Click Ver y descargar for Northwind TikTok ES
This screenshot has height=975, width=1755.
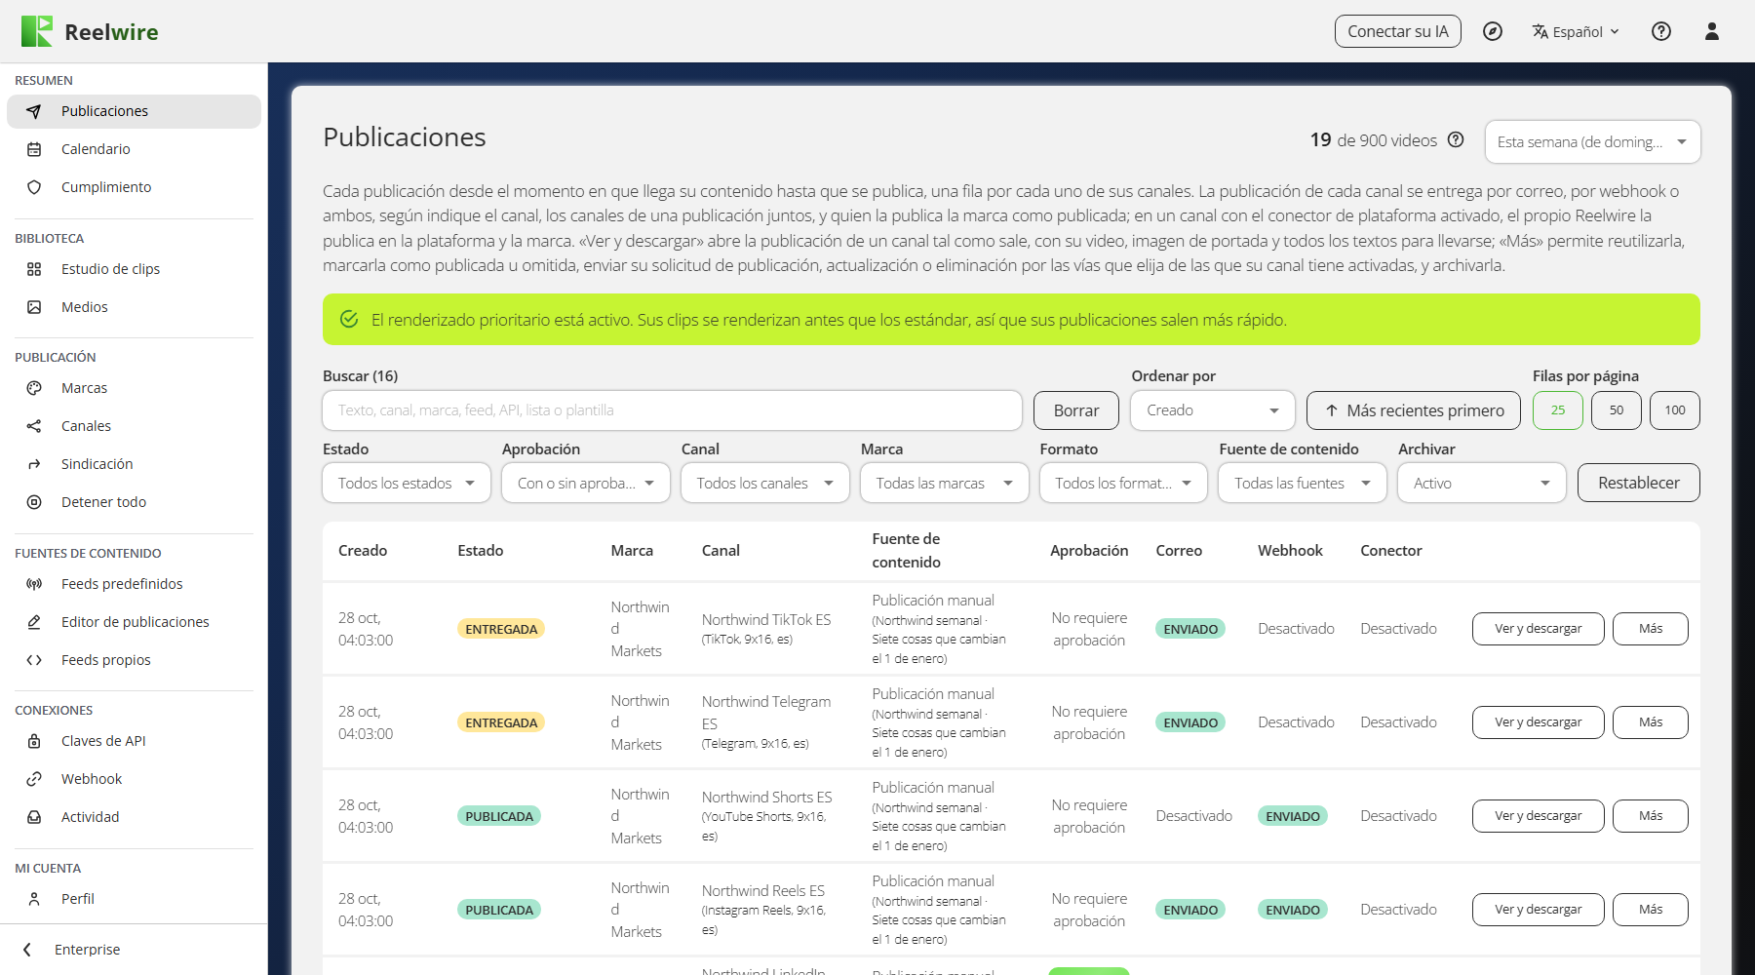point(1539,629)
